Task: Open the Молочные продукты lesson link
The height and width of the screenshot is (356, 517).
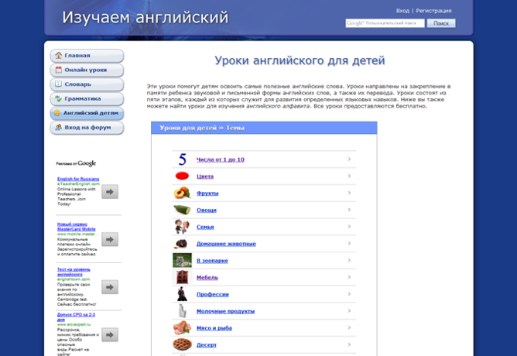Action: click(225, 311)
